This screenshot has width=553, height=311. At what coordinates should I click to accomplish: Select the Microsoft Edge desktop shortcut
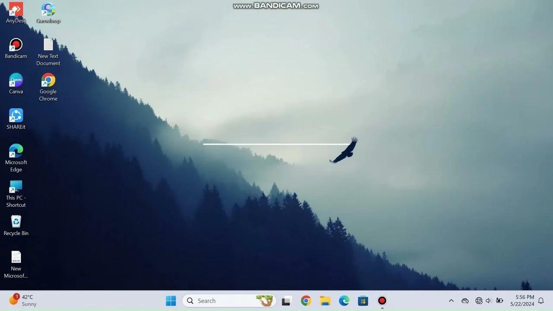click(16, 151)
